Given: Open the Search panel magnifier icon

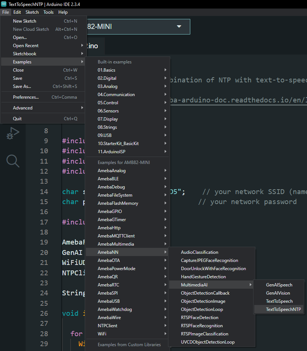Looking at the screenshot, I should point(13,161).
